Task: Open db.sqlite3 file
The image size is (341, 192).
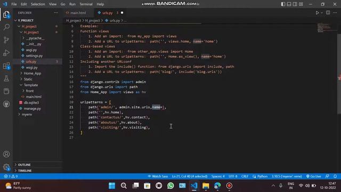Action: [31, 103]
